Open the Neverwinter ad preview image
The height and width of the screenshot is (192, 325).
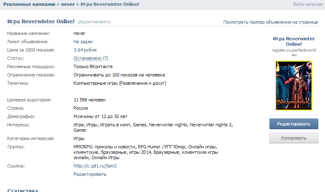(294, 86)
